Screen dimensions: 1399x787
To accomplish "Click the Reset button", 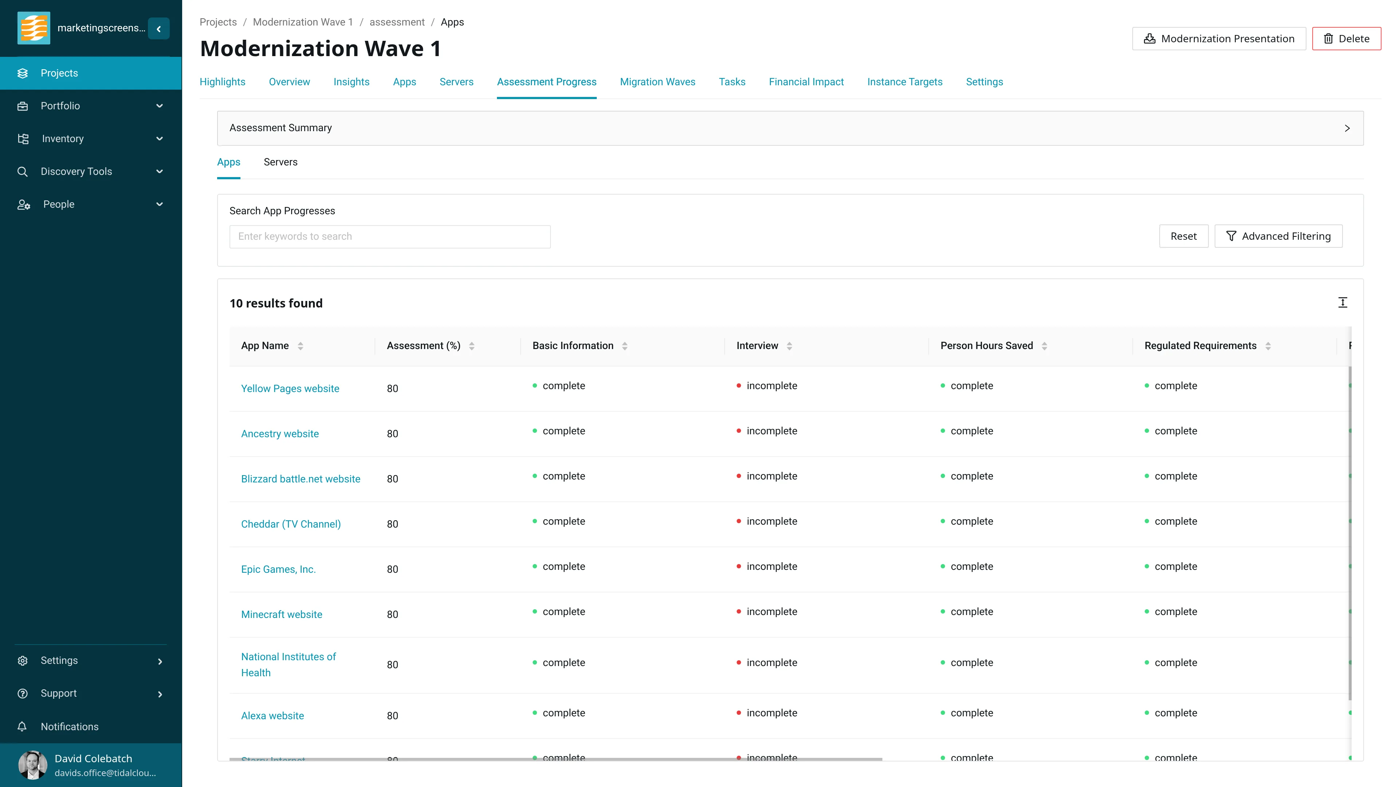I will pos(1183,236).
